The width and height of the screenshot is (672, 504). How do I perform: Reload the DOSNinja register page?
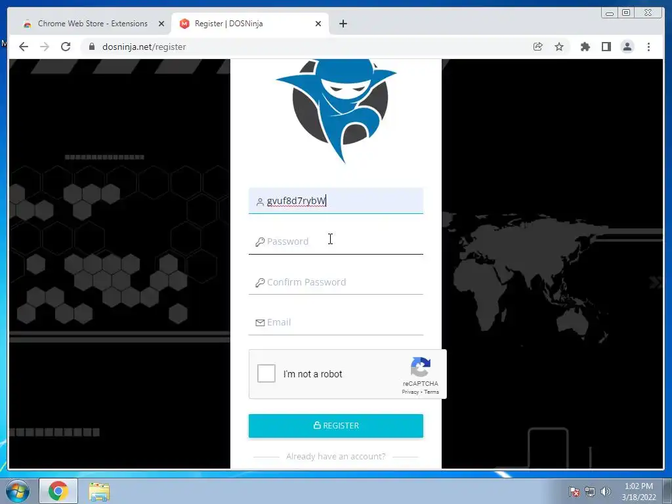(x=66, y=47)
